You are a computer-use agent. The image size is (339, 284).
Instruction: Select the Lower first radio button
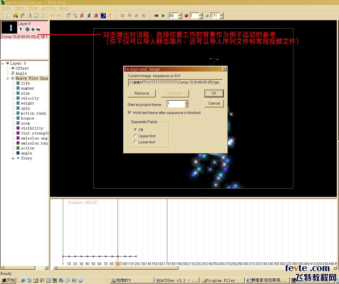pyautogui.click(x=135, y=142)
